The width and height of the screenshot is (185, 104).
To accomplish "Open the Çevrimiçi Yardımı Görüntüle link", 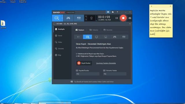I will tap(106, 63).
